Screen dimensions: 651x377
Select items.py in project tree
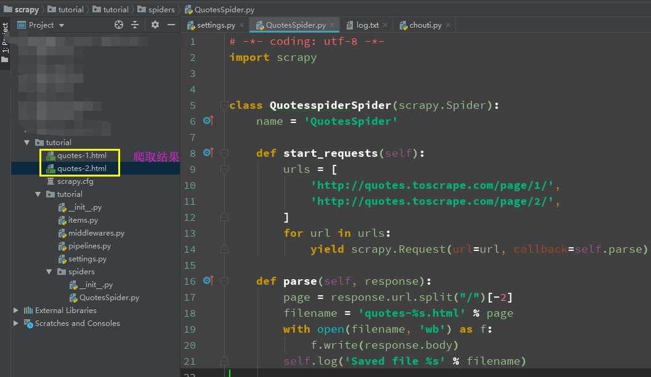tap(83, 220)
